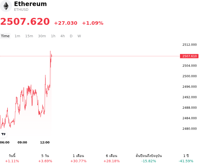Image resolution: width=200 pixels, height=166 pixels.
Task: Select the ต้นปีจนถึงปัจจุบัน -15.82% range
Action: pos(149,158)
